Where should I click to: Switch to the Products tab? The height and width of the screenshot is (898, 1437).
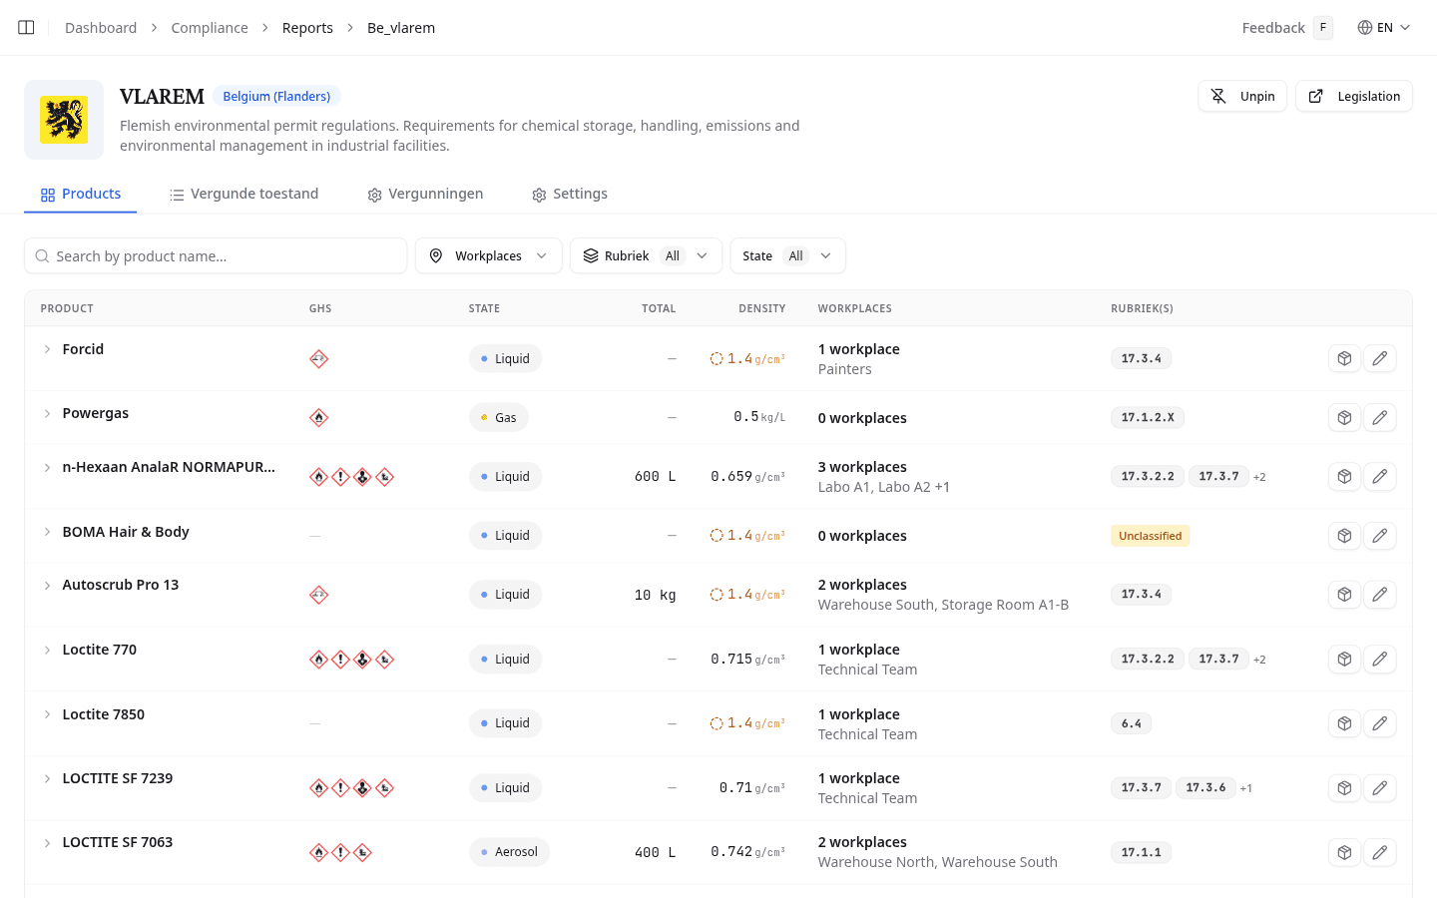(x=81, y=194)
